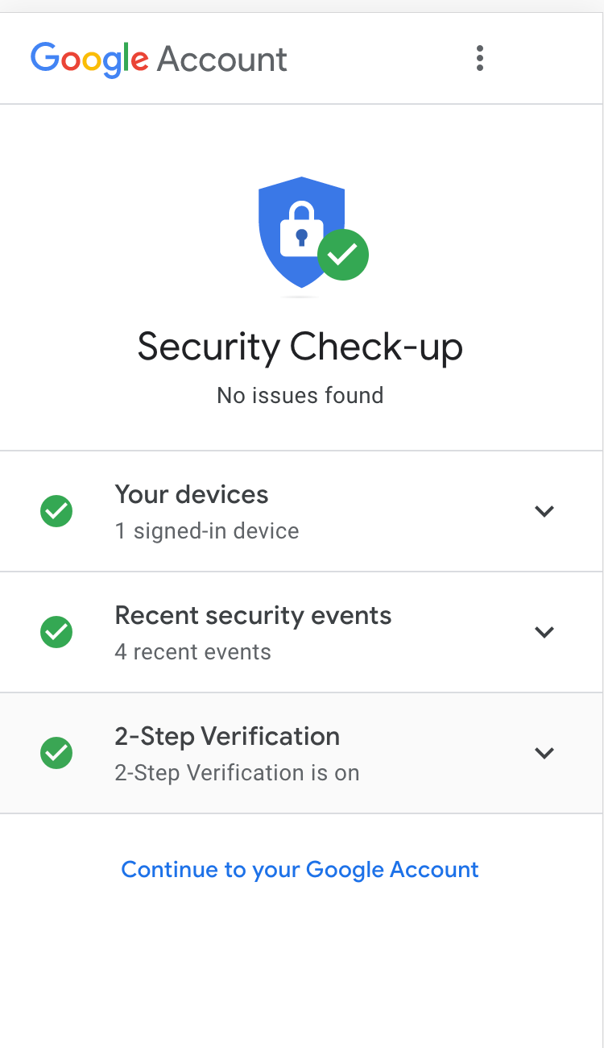
Task: Click the '1 signed-in device' subtitle
Action: pyautogui.click(x=207, y=531)
